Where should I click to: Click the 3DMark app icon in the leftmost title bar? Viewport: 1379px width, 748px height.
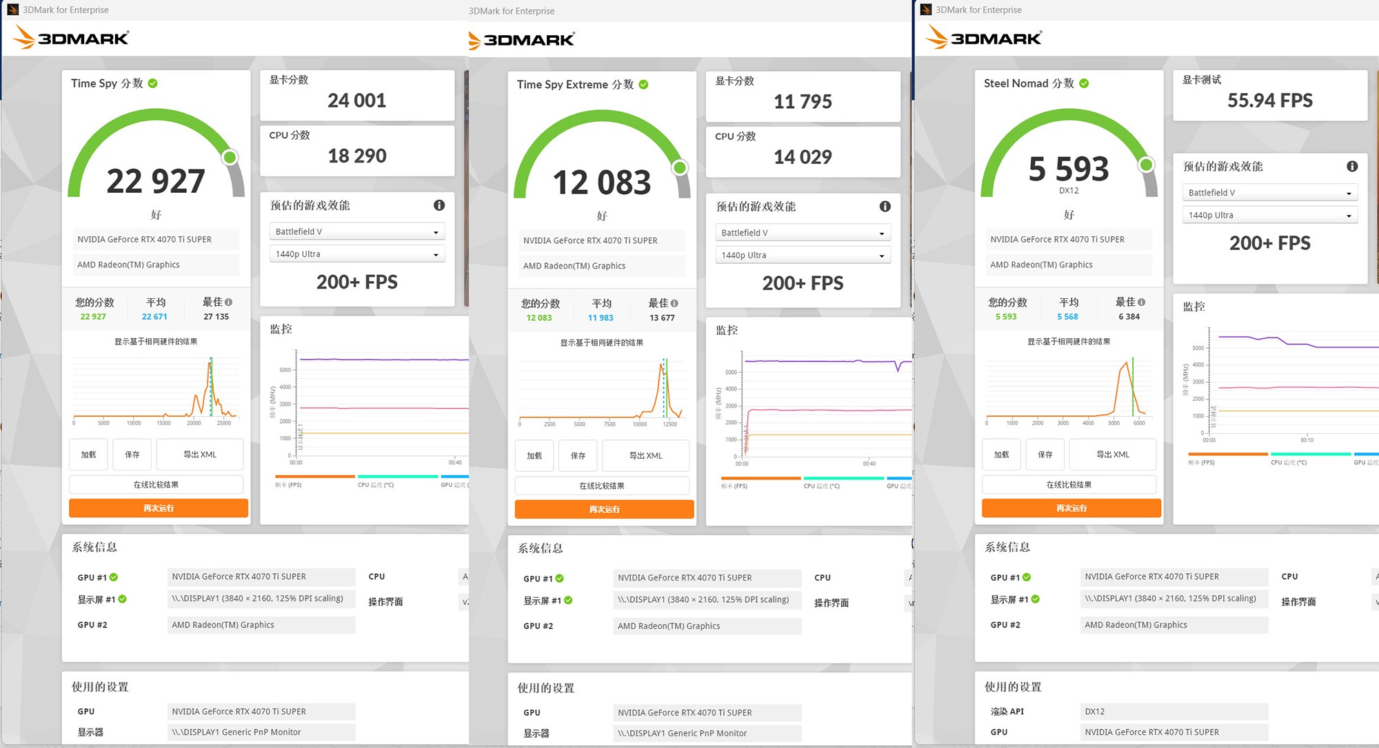tap(12, 10)
